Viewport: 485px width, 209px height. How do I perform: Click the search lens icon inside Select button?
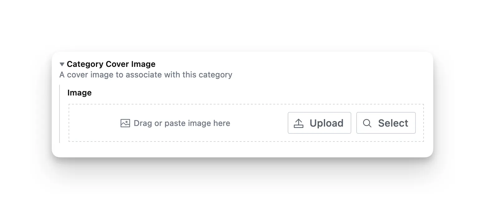pyautogui.click(x=367, y=123)
